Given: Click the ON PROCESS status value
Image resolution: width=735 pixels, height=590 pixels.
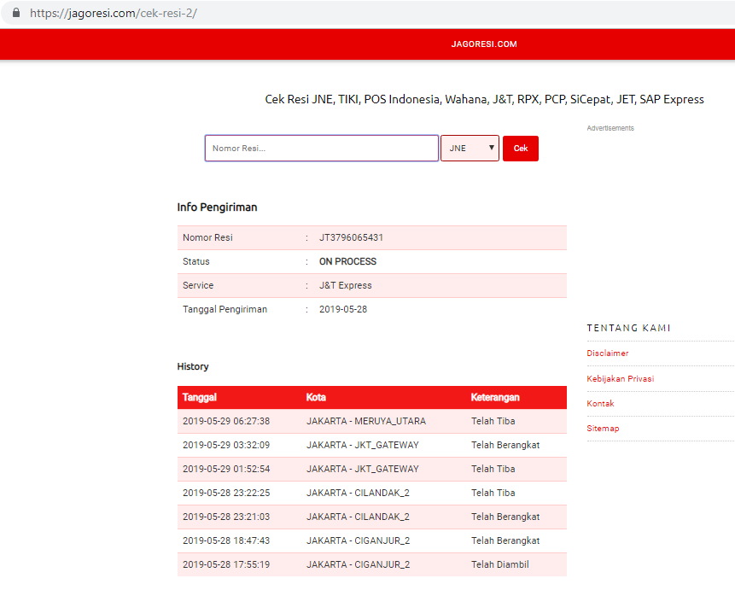Looking at the screenshot, I should [347, 261].
